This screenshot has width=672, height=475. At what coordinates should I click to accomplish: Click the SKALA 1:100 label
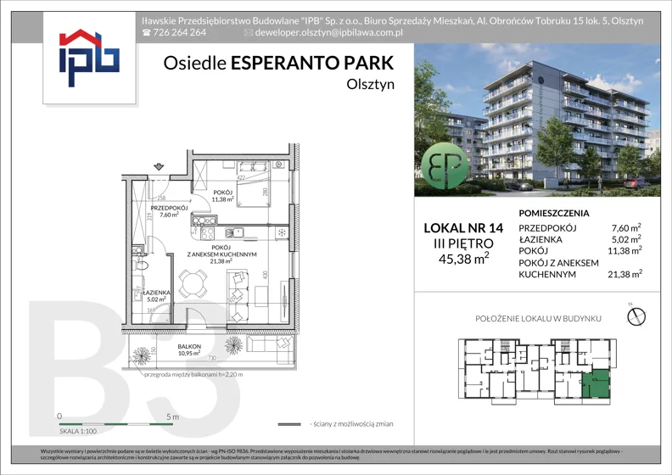click(78, 431)
